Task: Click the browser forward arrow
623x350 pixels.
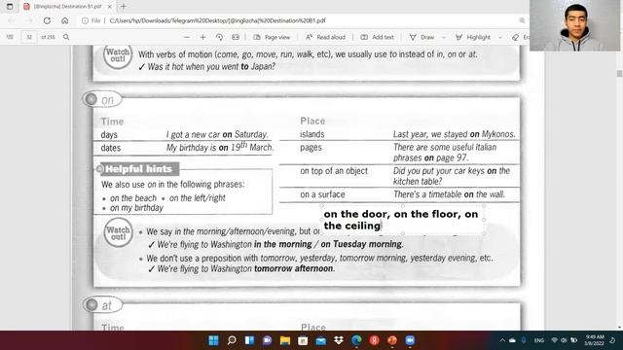Action: coord(29,20)
